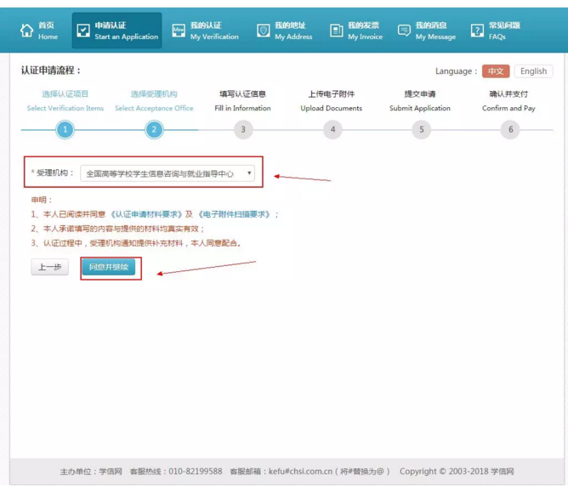Open the 认证申请材料要求 link
This screenshot has height=487, width=568.
click(146, 215)
